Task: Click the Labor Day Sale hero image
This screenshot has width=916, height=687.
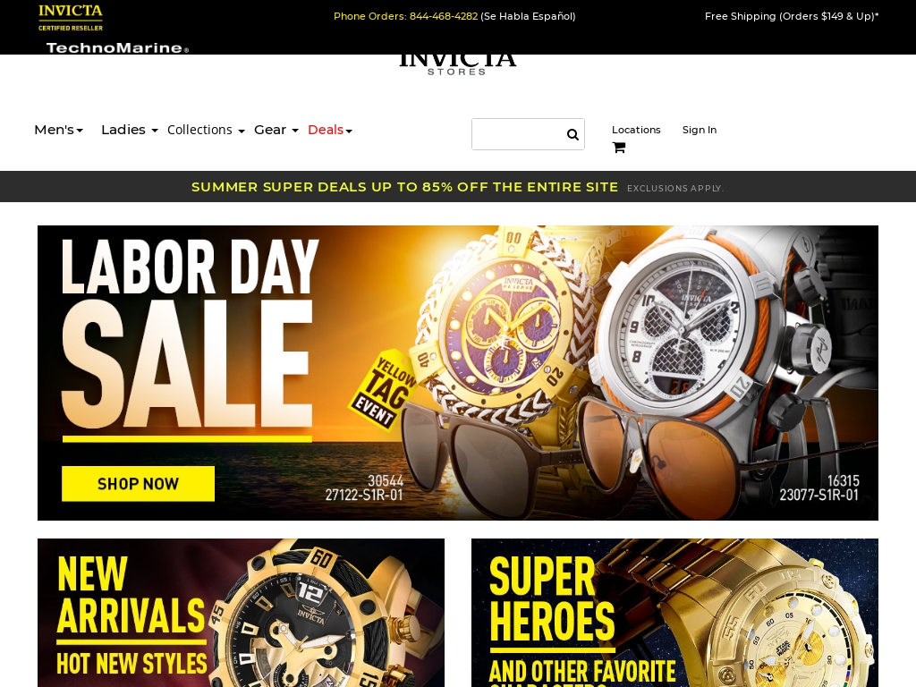Action: click(458, 373)
